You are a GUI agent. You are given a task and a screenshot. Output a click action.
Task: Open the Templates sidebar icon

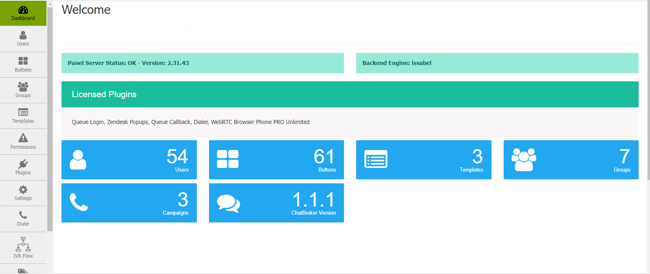point(23,112)
